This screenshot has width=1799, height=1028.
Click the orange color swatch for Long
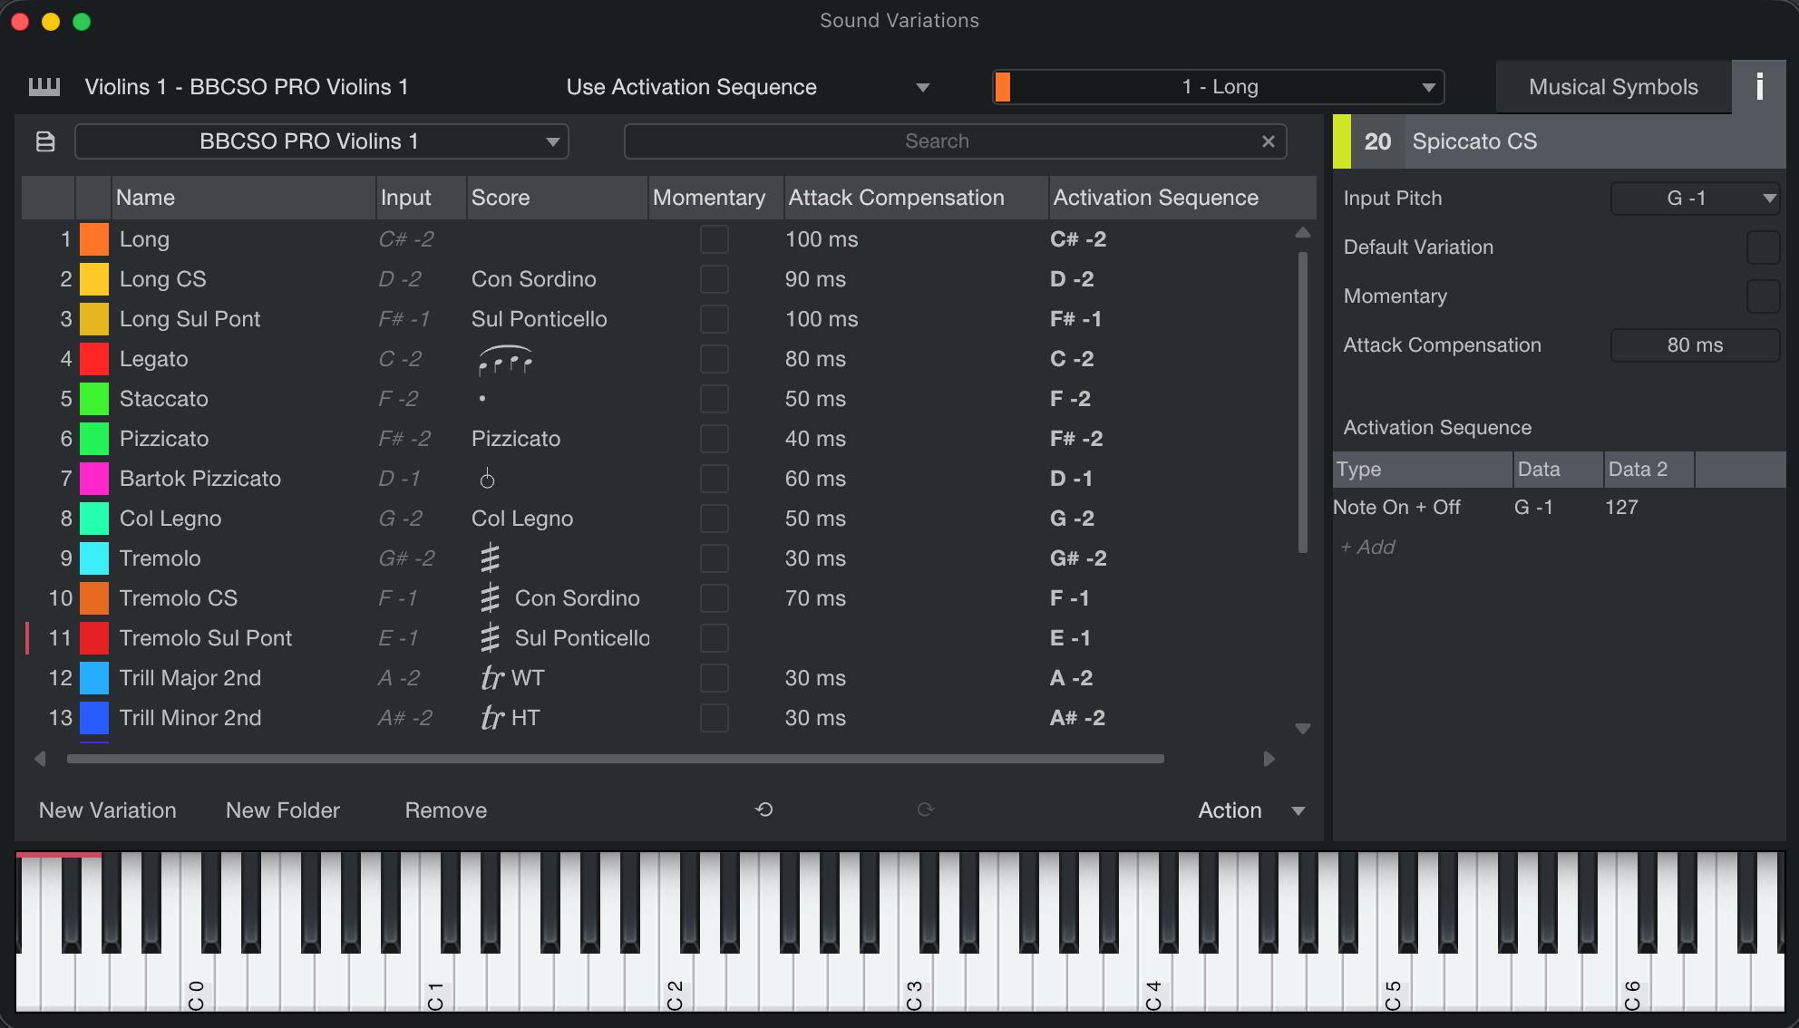point(94,239)
